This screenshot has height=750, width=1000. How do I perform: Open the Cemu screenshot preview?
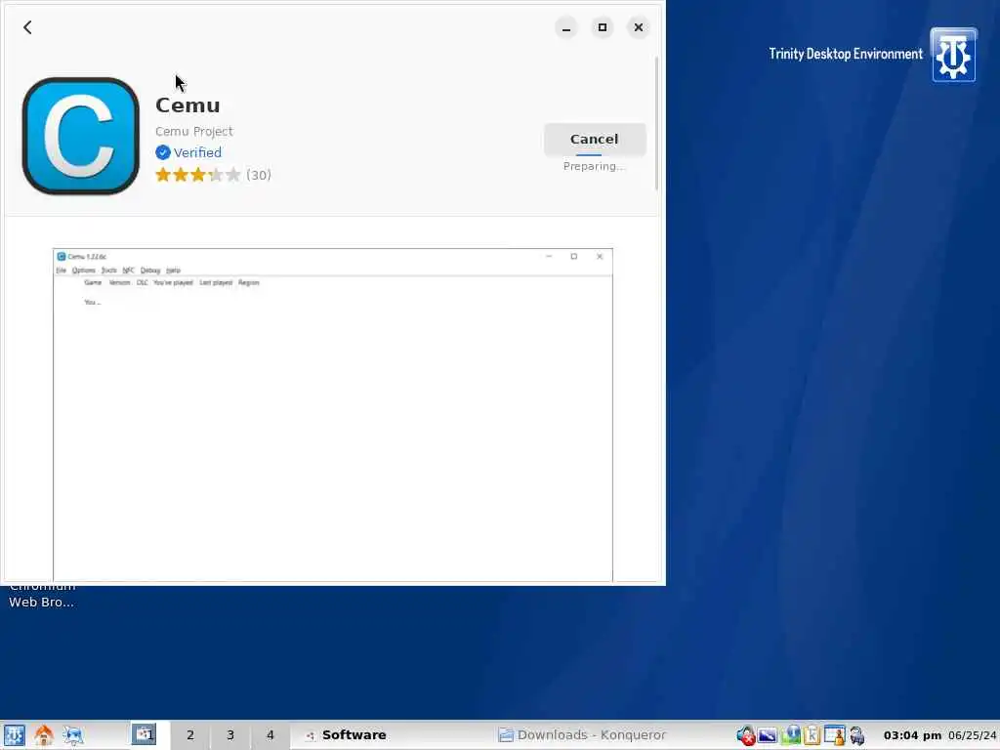tap(333, 414)
